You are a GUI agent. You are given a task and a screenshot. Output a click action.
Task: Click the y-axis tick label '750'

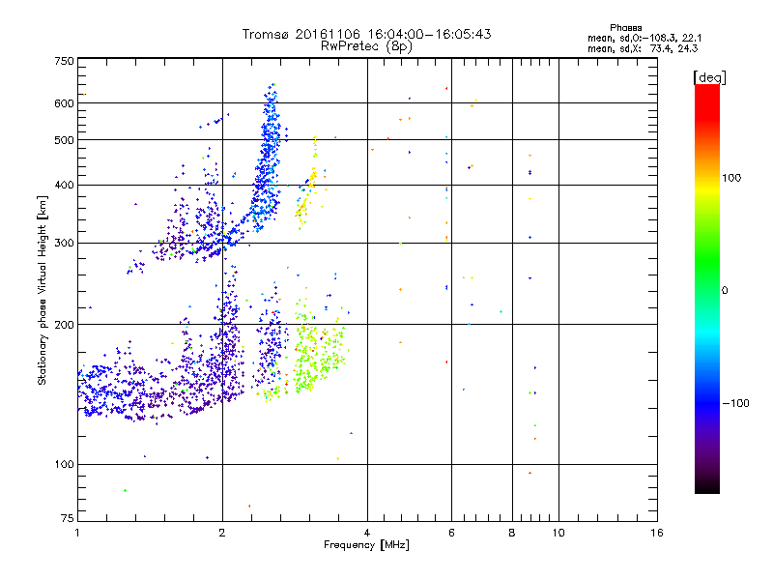point(64,61)
